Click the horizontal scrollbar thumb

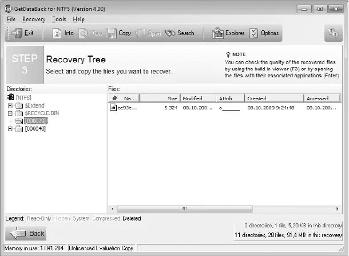tap(185, 209)
